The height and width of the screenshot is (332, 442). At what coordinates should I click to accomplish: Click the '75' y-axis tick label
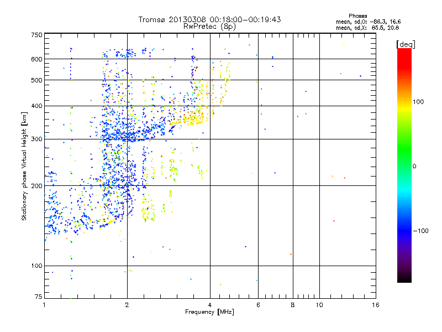click(x=39, y=297)
